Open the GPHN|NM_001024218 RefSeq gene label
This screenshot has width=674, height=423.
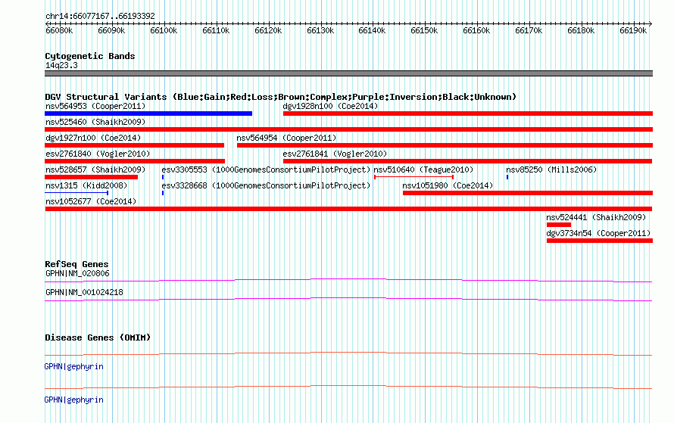[84, 292]
